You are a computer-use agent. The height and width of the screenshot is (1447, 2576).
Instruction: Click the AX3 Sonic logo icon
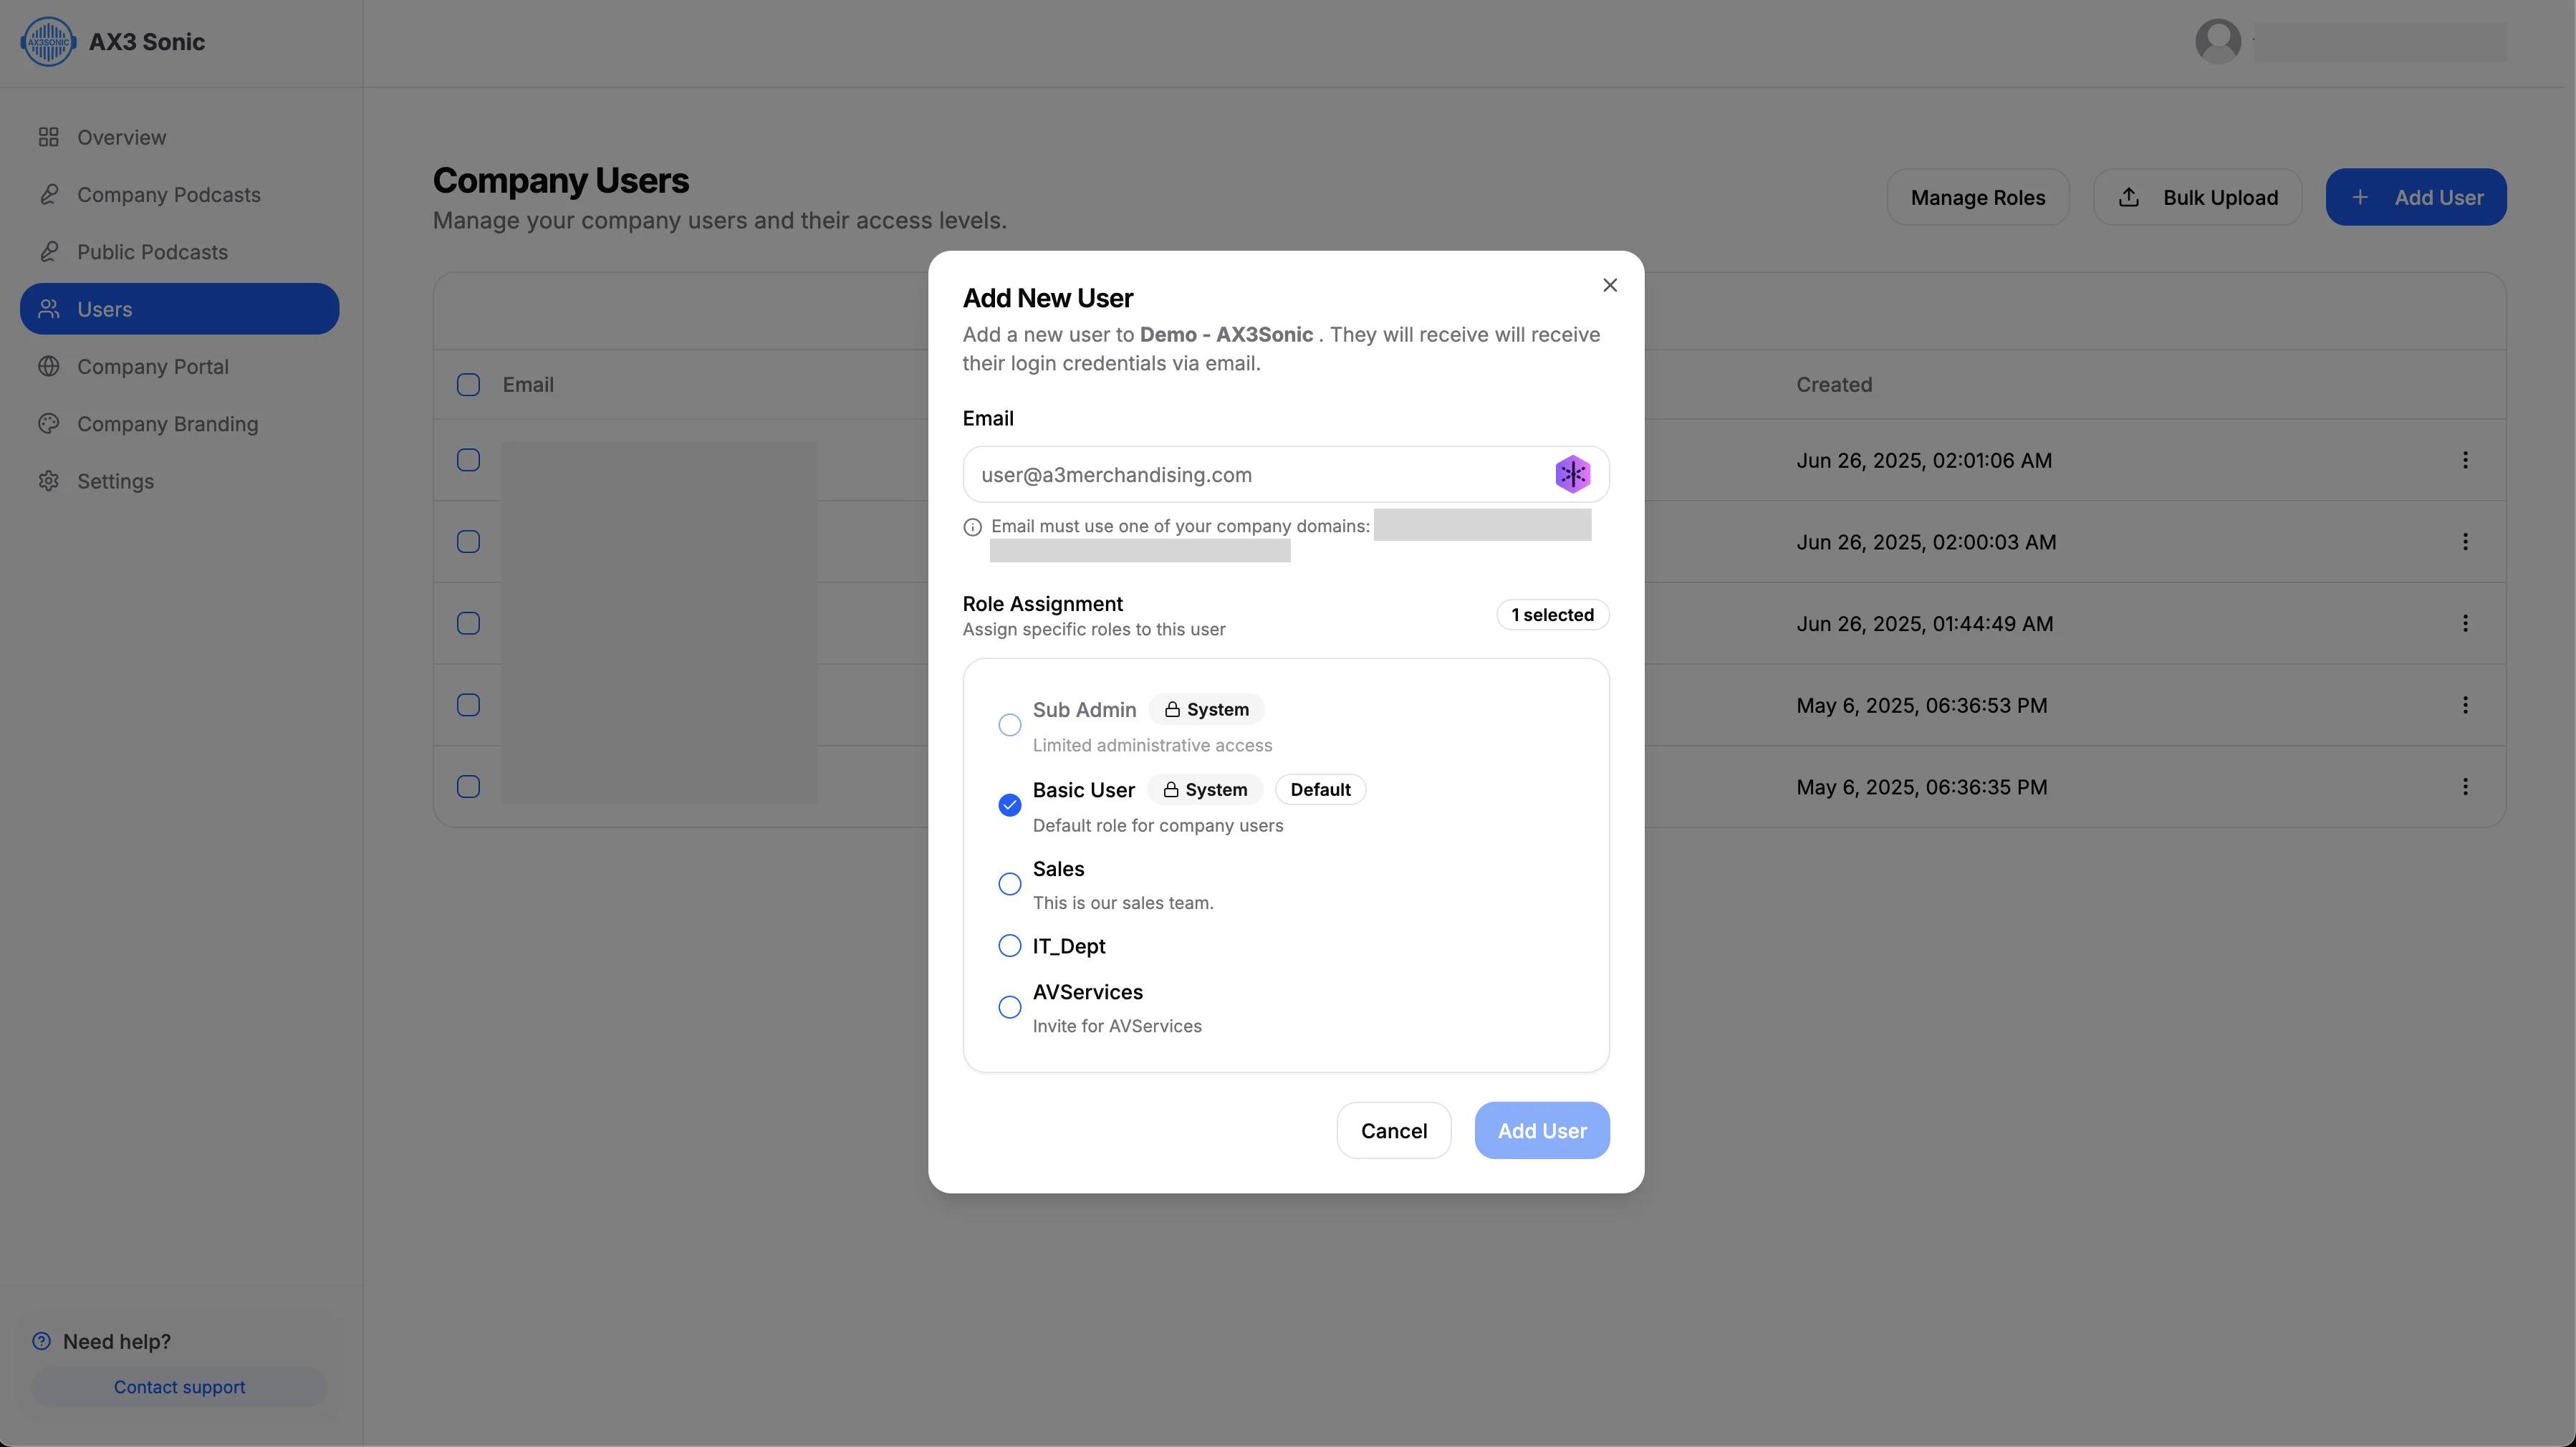coord(48,42)
